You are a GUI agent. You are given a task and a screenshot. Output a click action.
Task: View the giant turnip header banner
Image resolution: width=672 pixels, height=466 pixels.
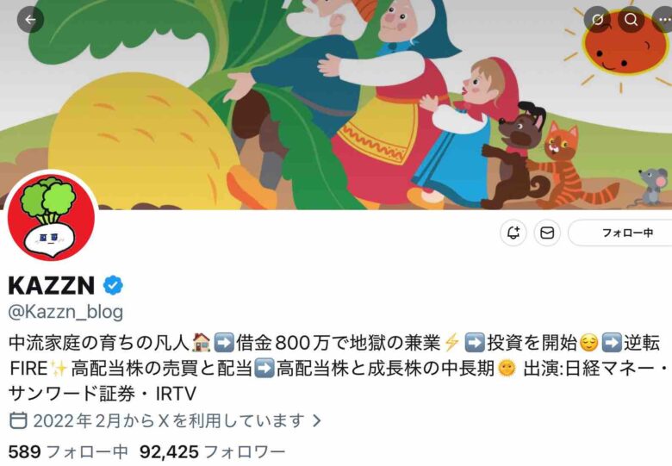tap(336, 104)
